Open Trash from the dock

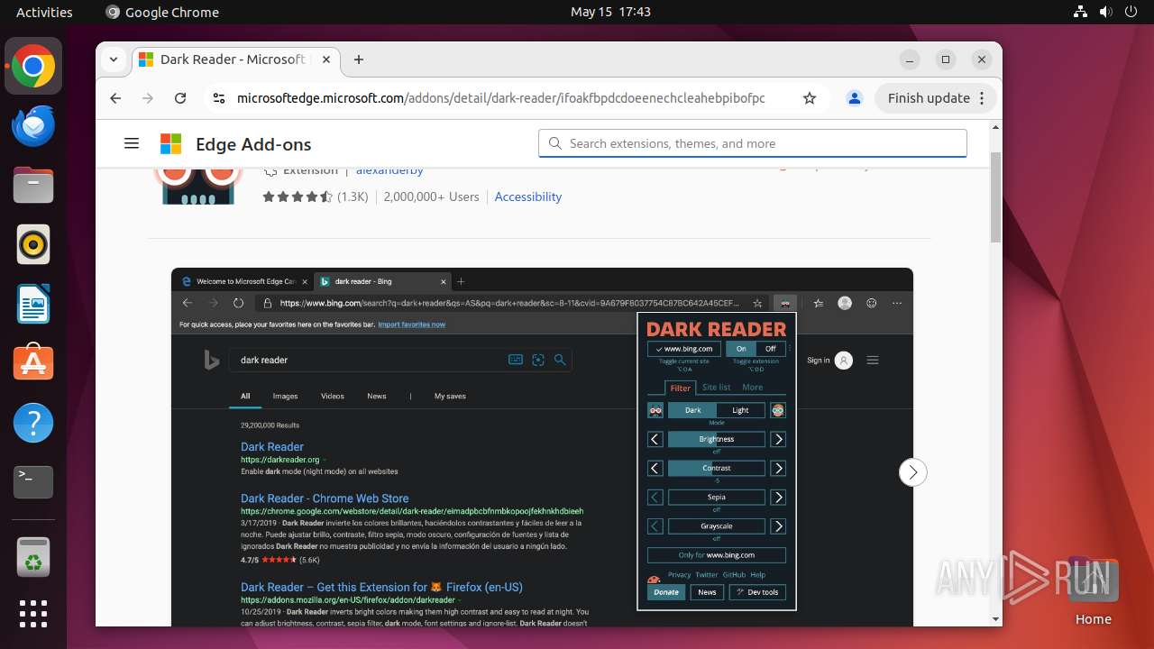(x=33, y=558)
